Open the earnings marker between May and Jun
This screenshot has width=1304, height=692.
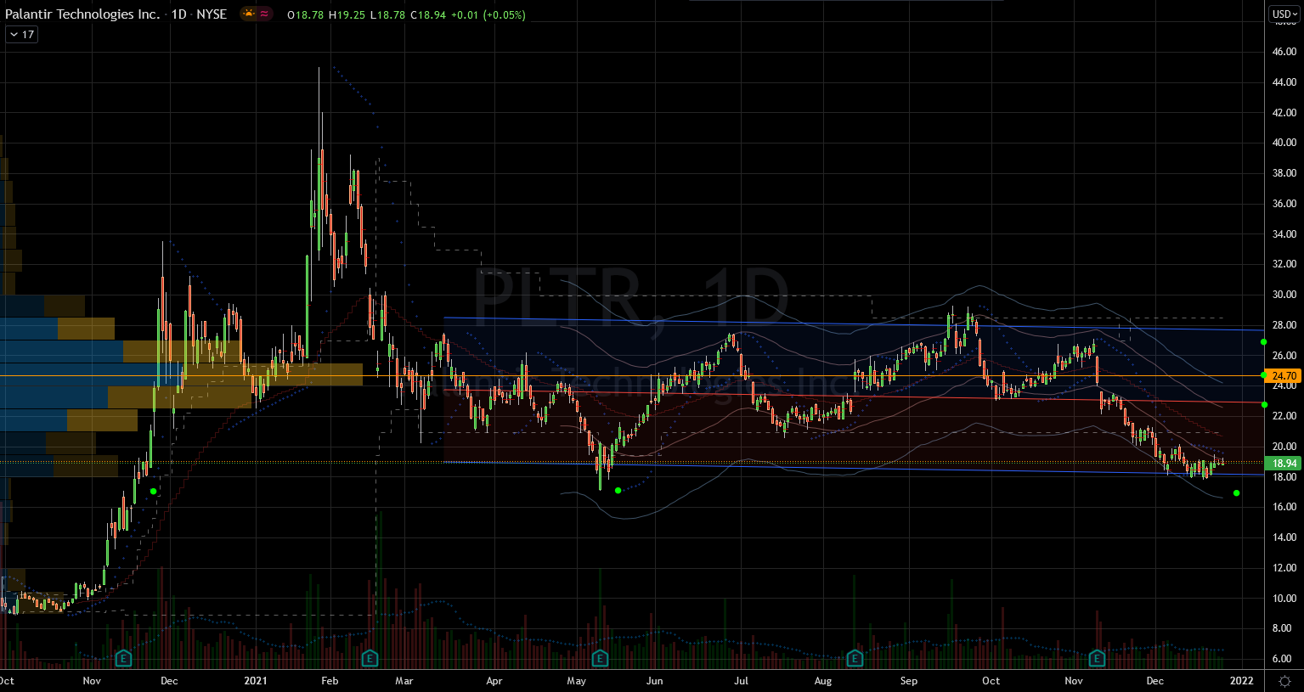point(600,658)
